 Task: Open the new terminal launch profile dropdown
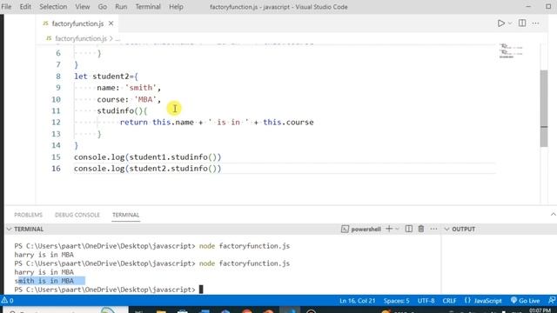[397, 230]
